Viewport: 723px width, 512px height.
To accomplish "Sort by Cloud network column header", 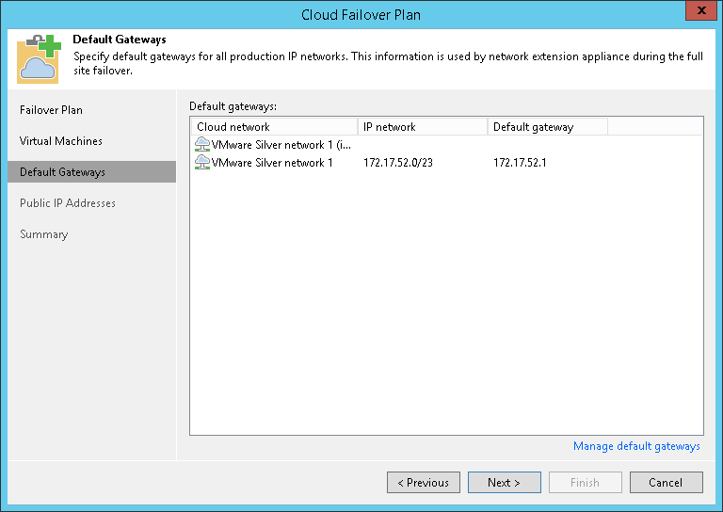I will [x=274, y=127].
